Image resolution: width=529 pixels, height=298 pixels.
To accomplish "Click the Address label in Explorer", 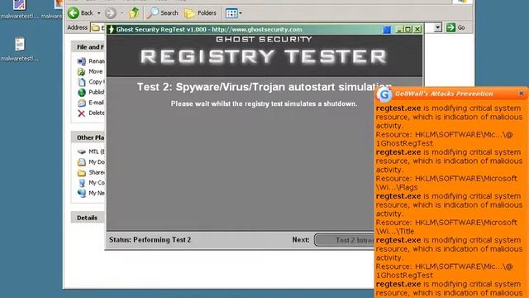I will (77, 27).
